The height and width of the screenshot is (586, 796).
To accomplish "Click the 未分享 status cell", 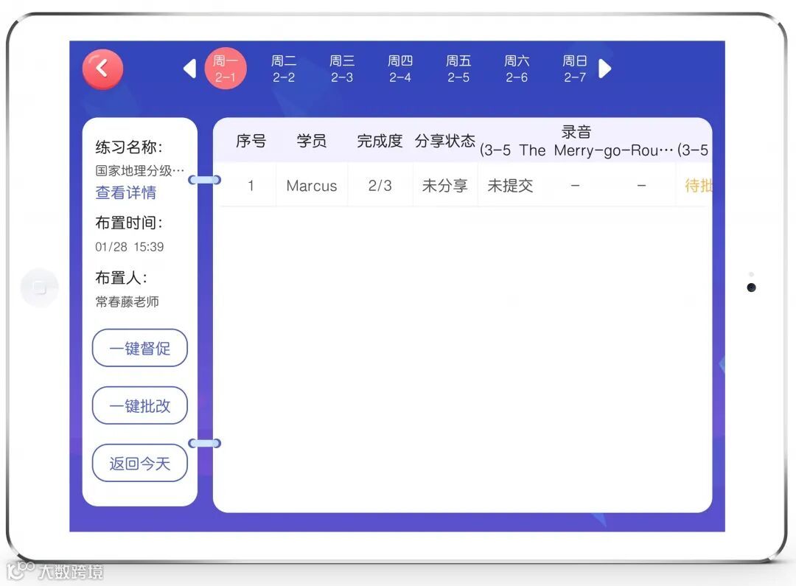I will coord(444,186).
